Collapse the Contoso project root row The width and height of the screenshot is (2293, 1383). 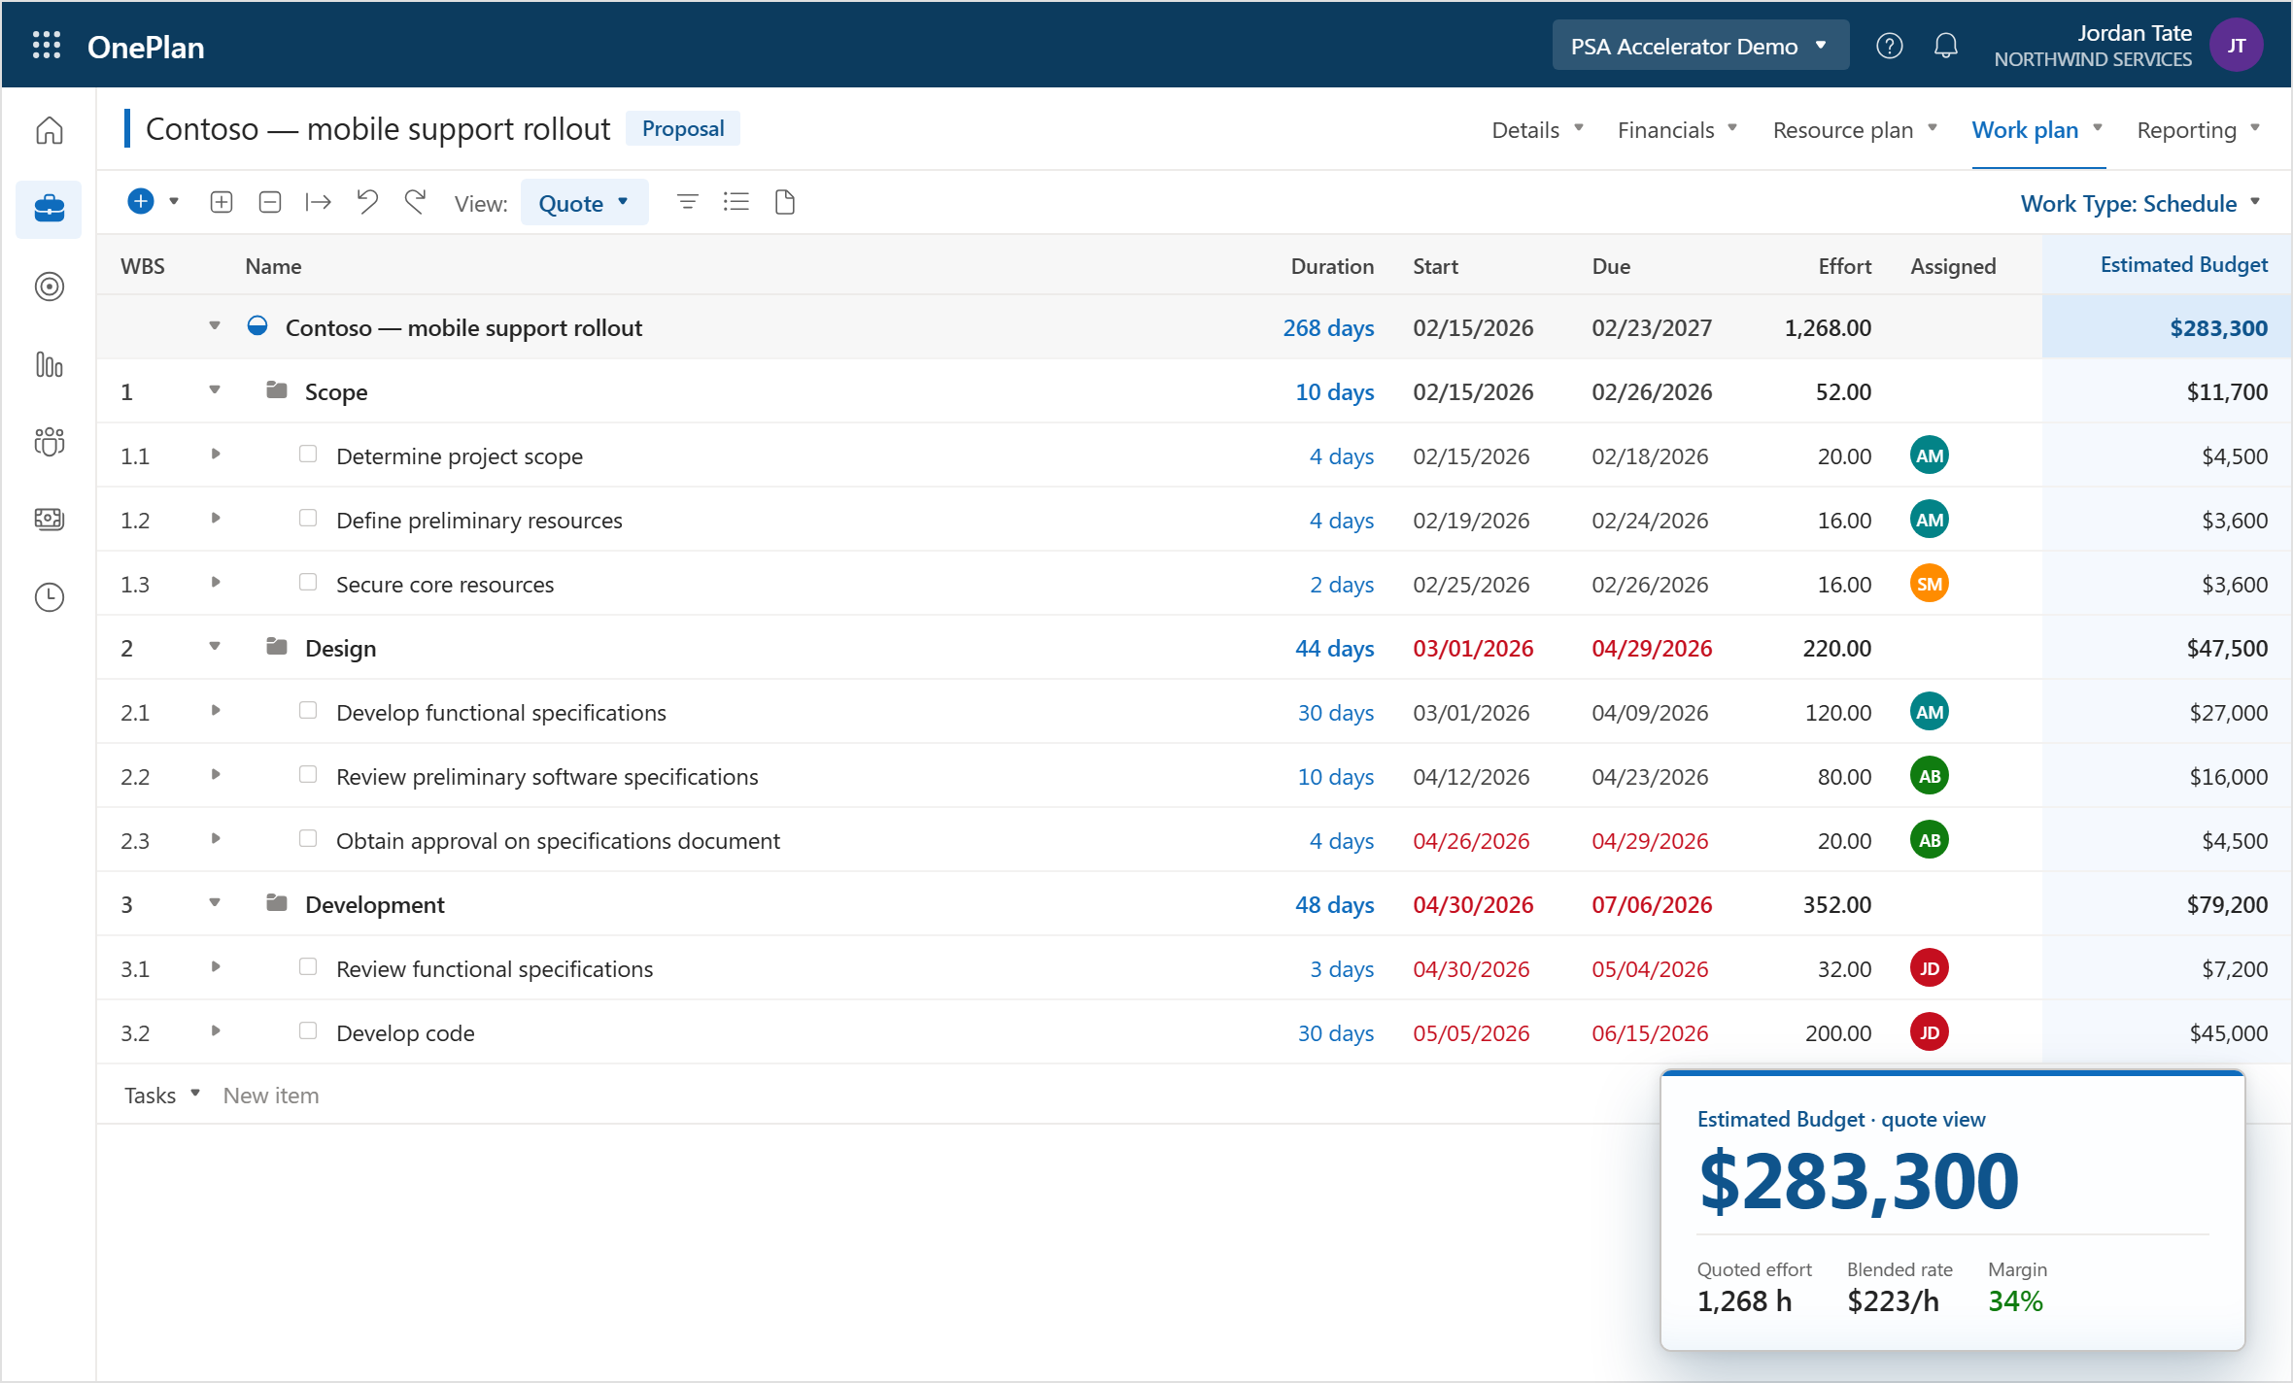pyautogui.click(x=215, y=326)
